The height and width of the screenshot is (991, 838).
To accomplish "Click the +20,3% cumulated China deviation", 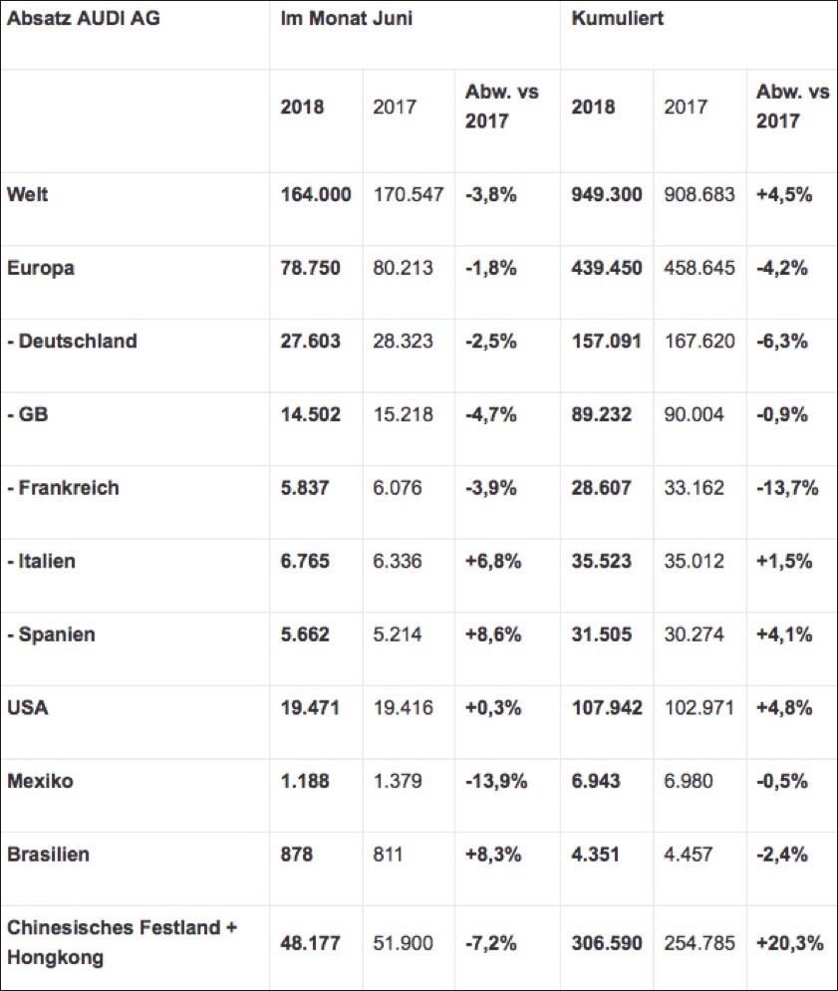I will point(790,942).
